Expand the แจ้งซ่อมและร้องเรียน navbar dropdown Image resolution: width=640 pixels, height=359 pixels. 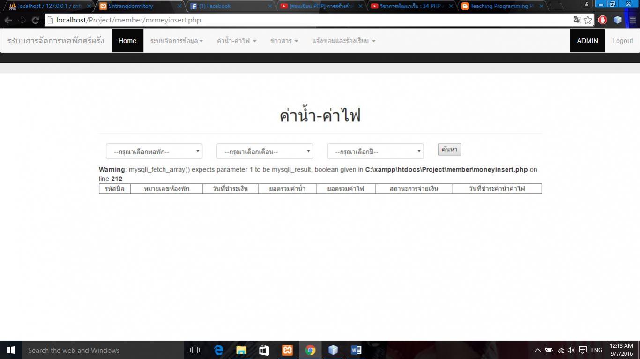coord(344,41)
